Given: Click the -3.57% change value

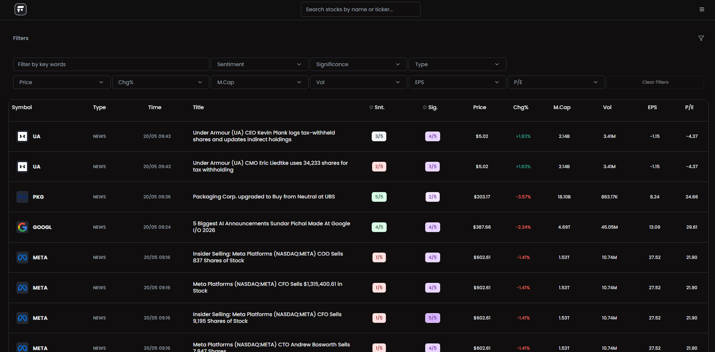Looking at the screenshot, I should pyautogui.click(x=523, y=197).
